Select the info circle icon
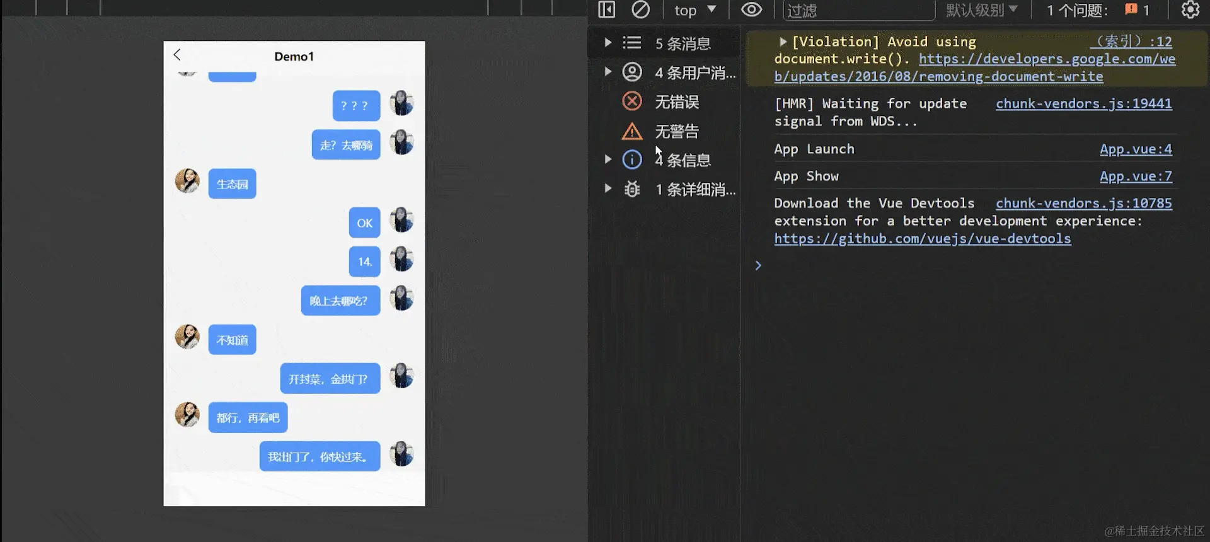Image resolution: width=1210 pixels, height=542 pixels. pos(632,159)
